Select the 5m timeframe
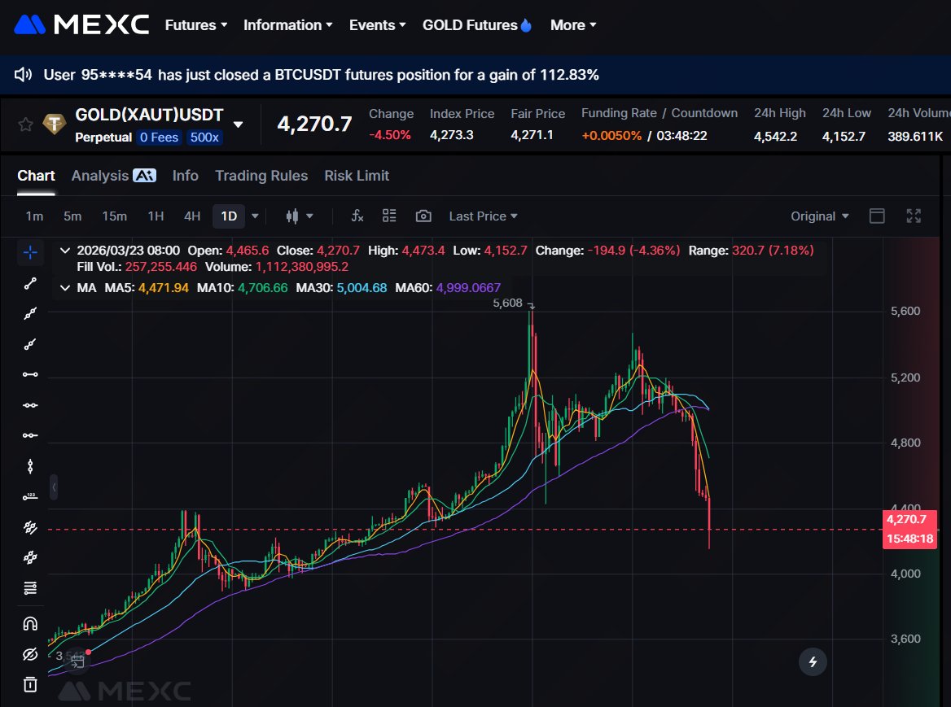 [72, 216]
